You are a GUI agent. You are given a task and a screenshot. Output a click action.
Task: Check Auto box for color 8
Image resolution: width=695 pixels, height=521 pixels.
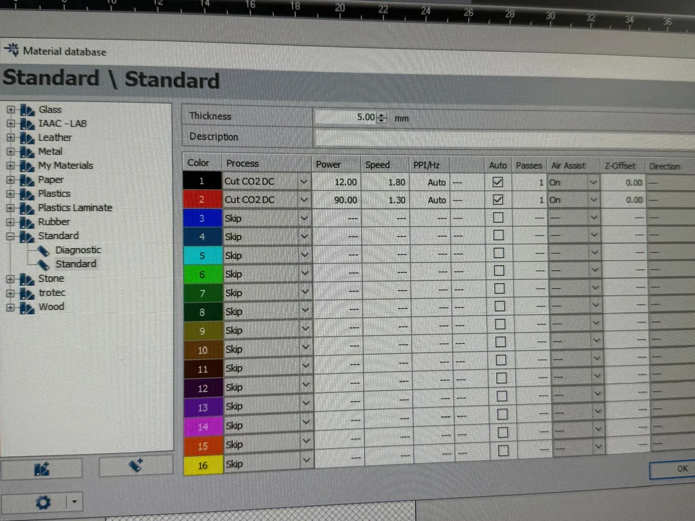[500, 307]
